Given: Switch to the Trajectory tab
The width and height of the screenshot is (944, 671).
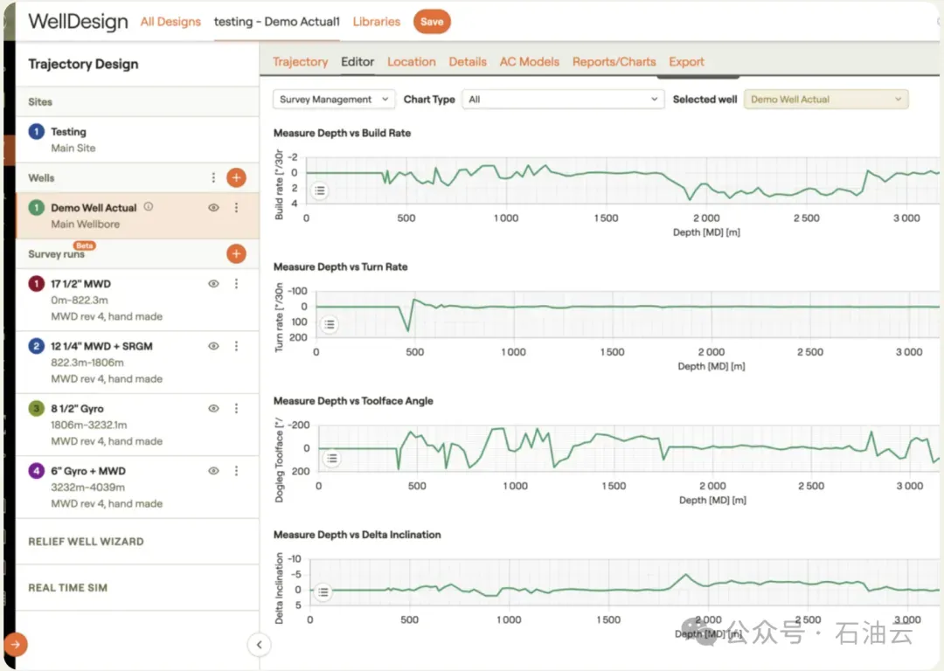Looking at the screenshot, I should pyautogui.click(x=300, y=61).
